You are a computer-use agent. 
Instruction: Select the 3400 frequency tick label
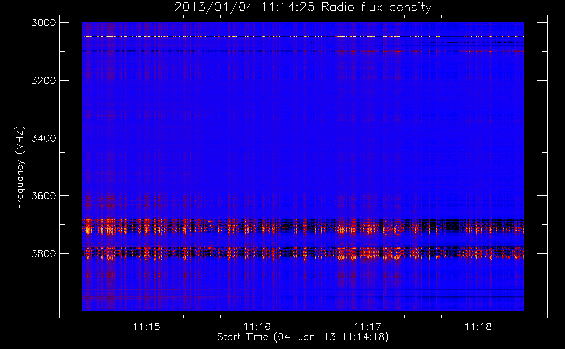(x=44, y=138)
